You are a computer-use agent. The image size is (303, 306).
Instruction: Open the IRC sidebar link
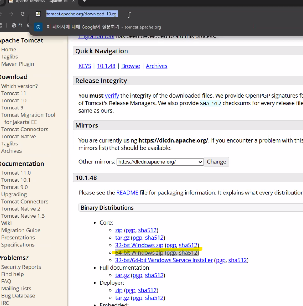[5, 303]
